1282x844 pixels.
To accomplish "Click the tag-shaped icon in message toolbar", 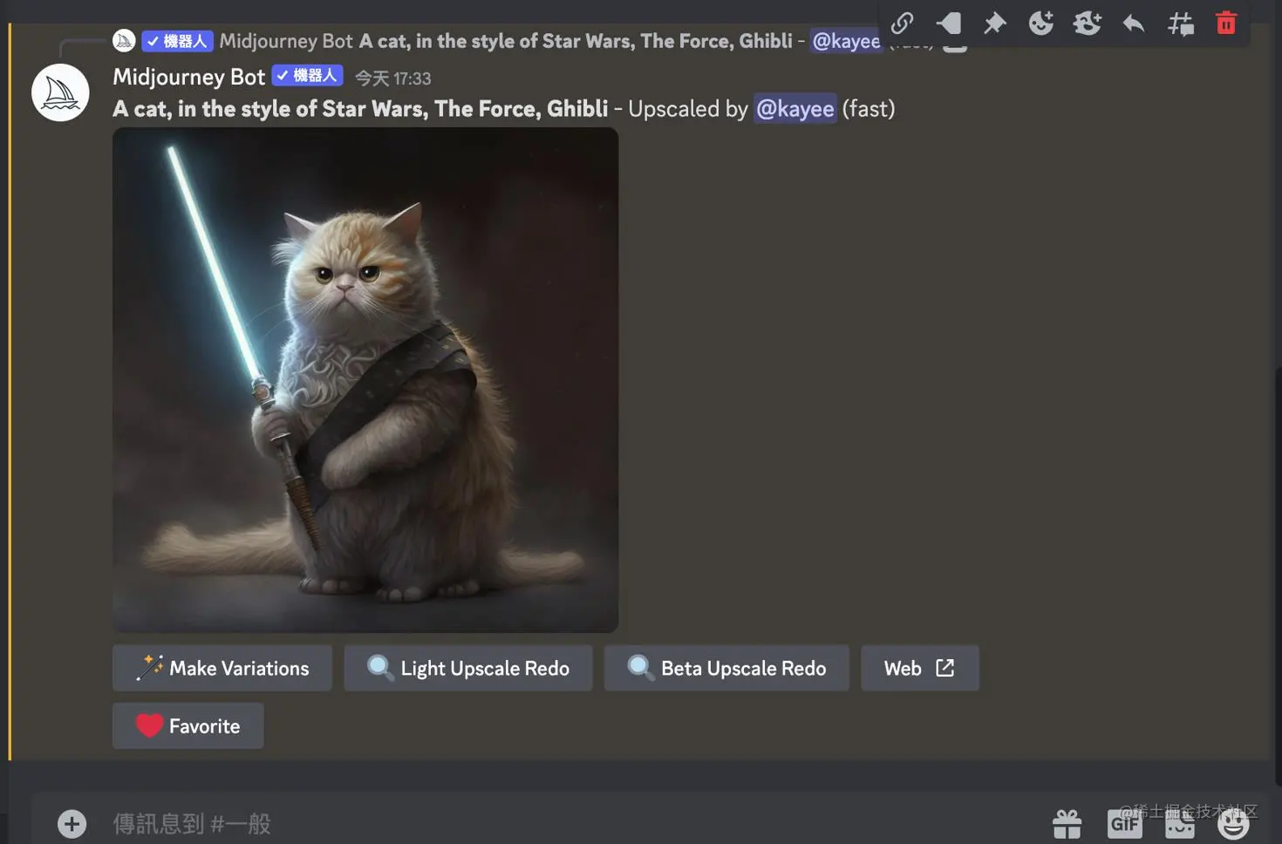I will point(948,23).
